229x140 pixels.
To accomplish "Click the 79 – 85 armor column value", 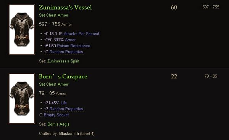I will pos(211,76).
